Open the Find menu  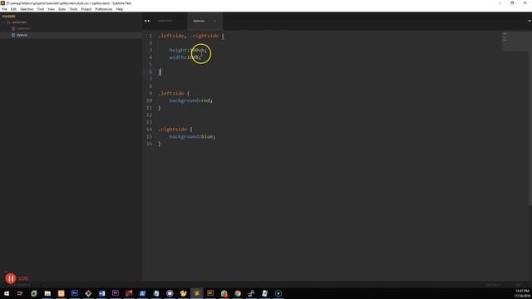tap(41, 9)
